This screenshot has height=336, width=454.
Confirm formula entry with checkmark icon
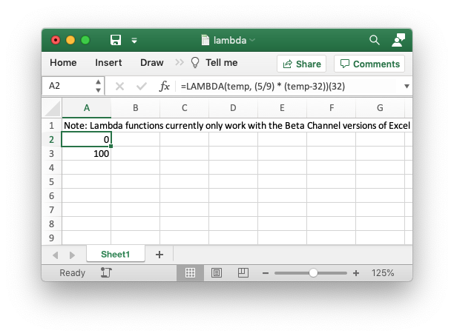pyautogui.click(x=141, y=86)
